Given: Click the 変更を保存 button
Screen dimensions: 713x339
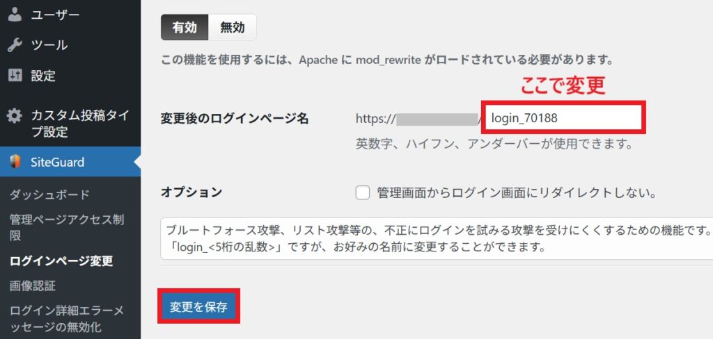Looking at the screenshot, I should pyautogui.click(x=198, y=307).
